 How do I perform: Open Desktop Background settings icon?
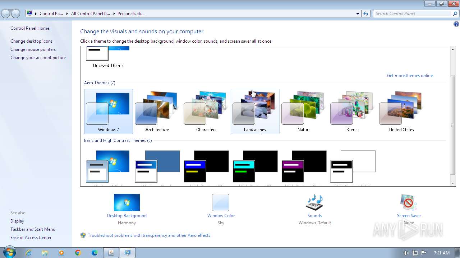click(x=127, y=202)
